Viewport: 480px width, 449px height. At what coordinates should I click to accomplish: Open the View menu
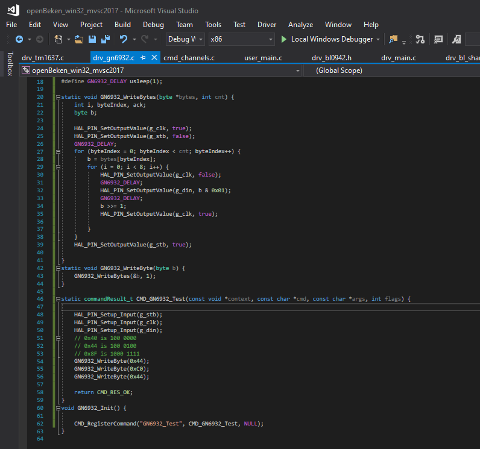(x=60, y=25)
